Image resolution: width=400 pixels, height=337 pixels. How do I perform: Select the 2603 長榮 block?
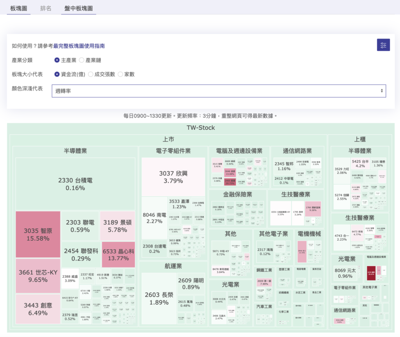pos(159,298)
